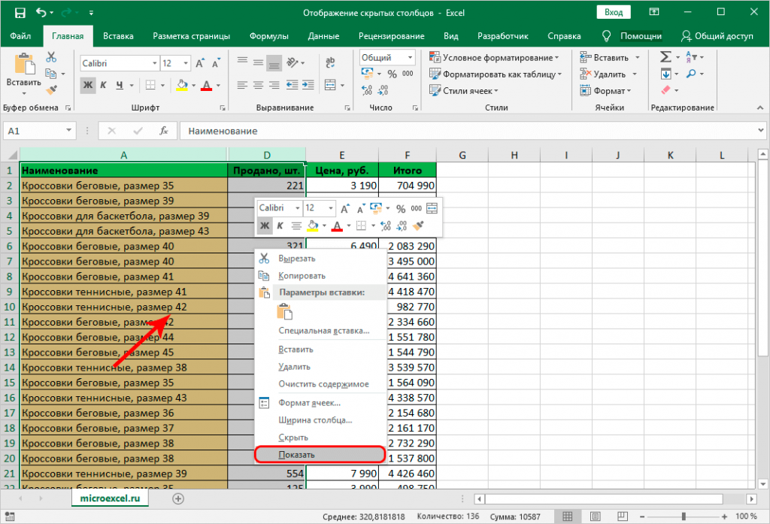This screenshot has width=770, height=524.
Task: Click the text Orientation icon
Action: [x=293, y=62]
